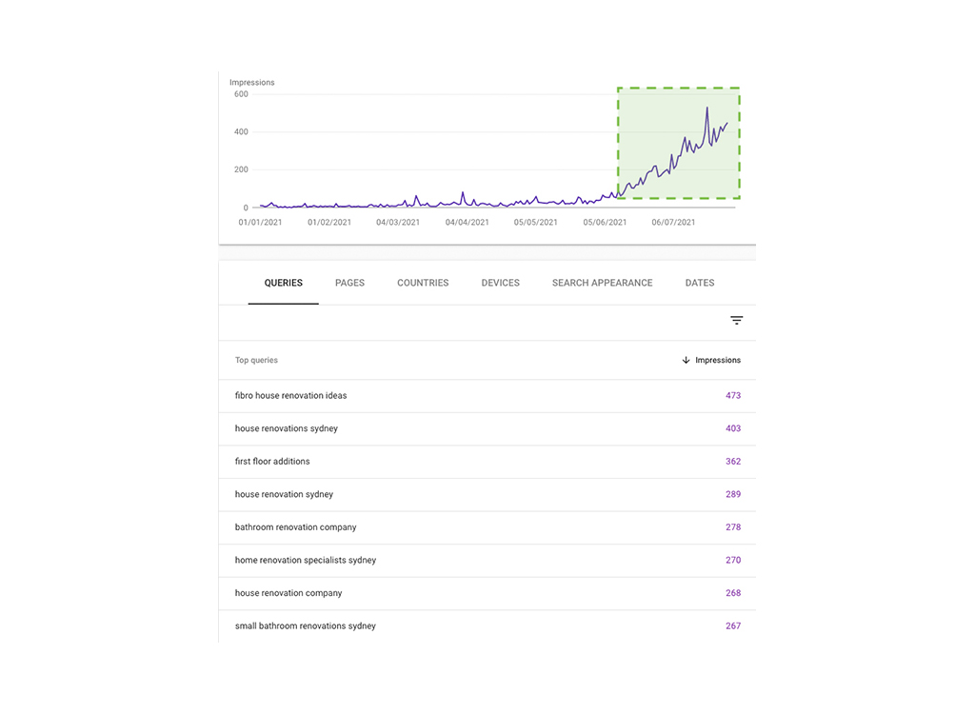Viewport: 975px width, 714px height.
Task: Click the down-arrow beside Impressions header
Action: pyautogui.click(x=686, y=360)
